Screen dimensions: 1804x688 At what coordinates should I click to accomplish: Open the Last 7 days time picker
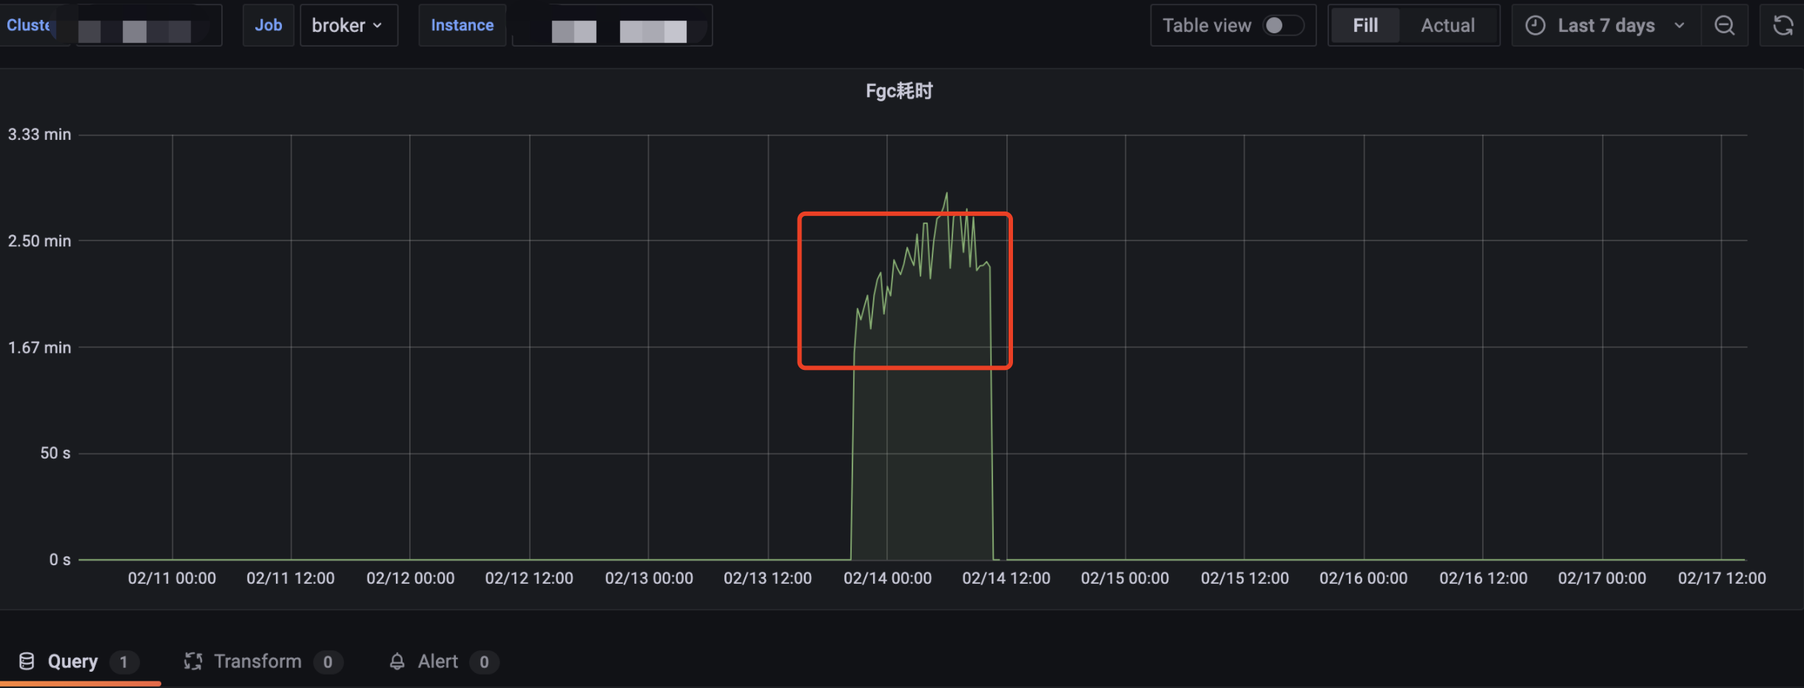1606,25
